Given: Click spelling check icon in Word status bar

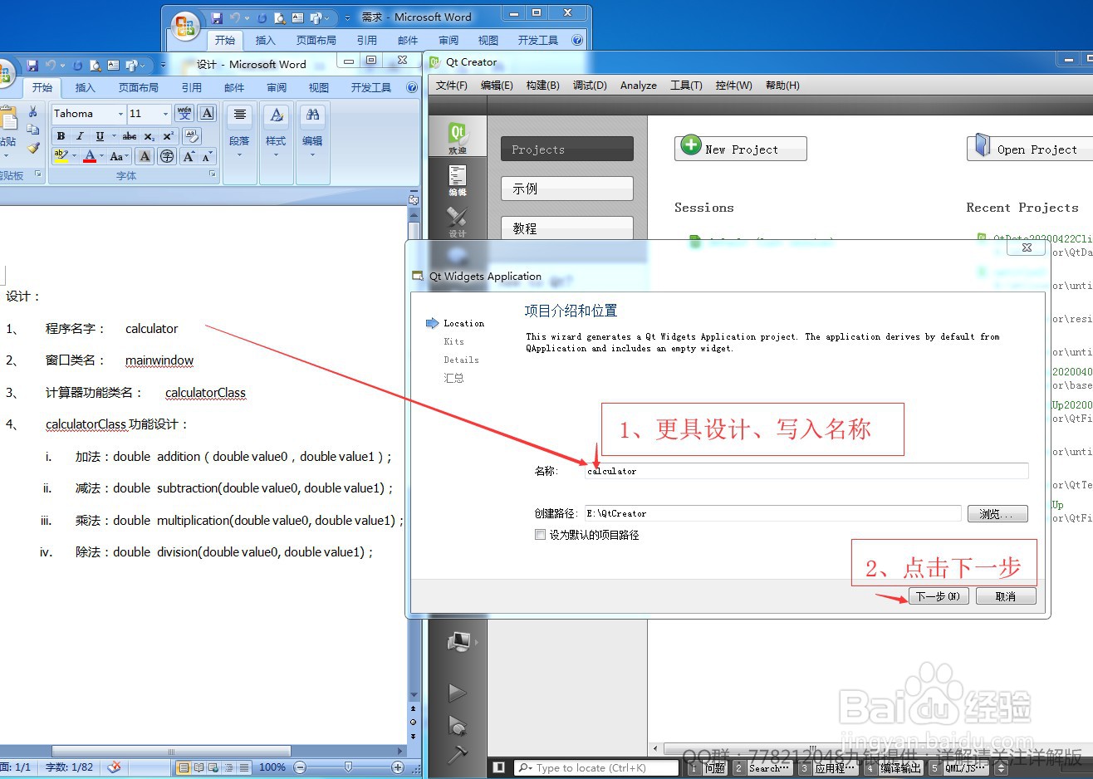Looking at the screenshot, I should [114, 767].
